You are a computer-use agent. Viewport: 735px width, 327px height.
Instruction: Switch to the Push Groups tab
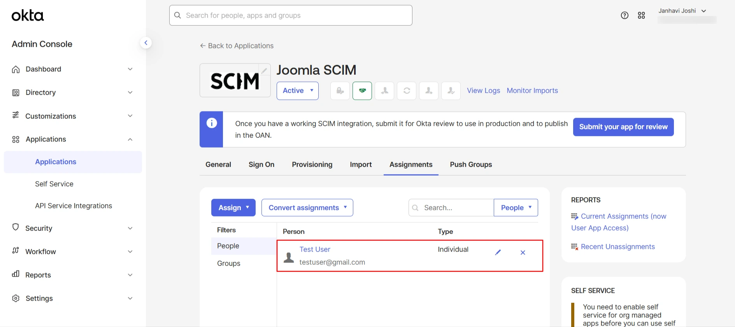coord(471,165)
